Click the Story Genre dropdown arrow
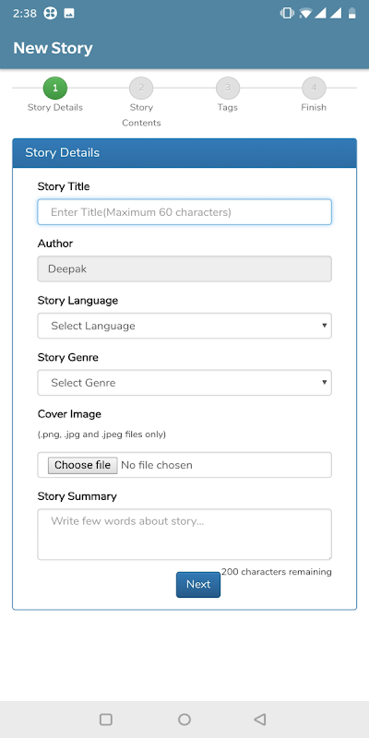Image resolution: width=369 pixels, height=738 pixels. (x=325, y=382)
